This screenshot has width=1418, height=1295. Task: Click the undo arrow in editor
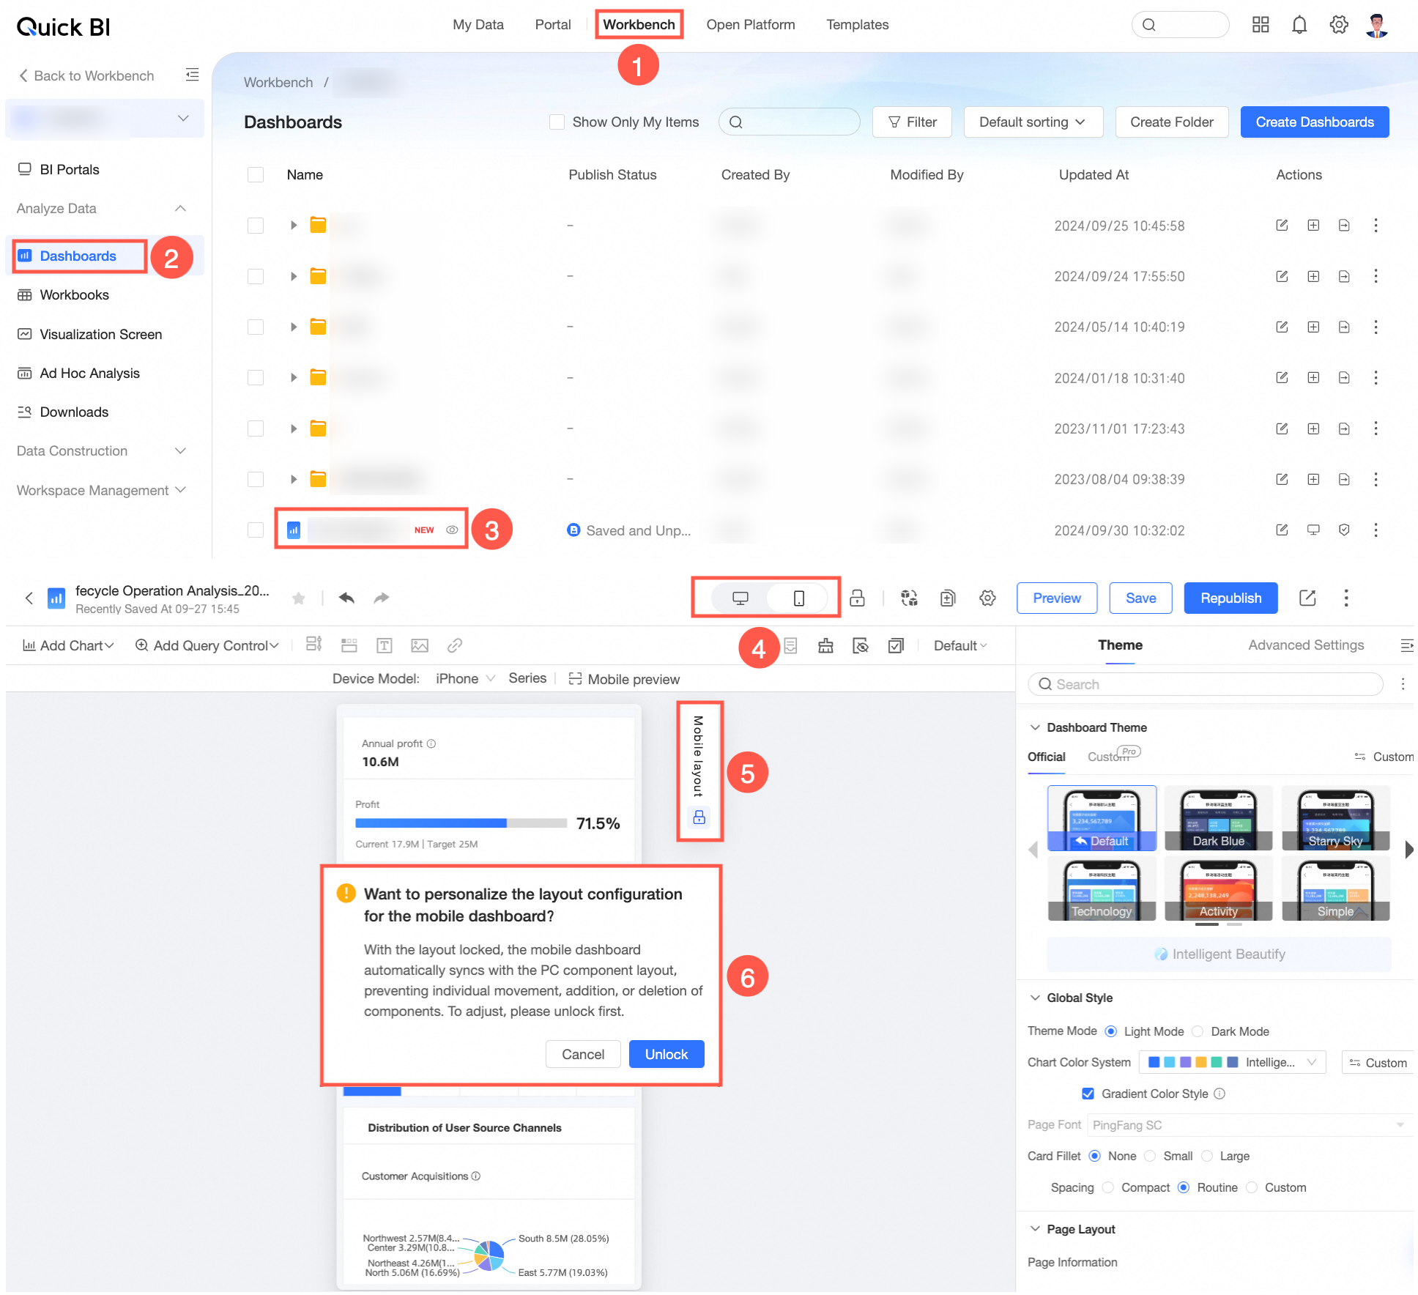(x=346, y=598)
